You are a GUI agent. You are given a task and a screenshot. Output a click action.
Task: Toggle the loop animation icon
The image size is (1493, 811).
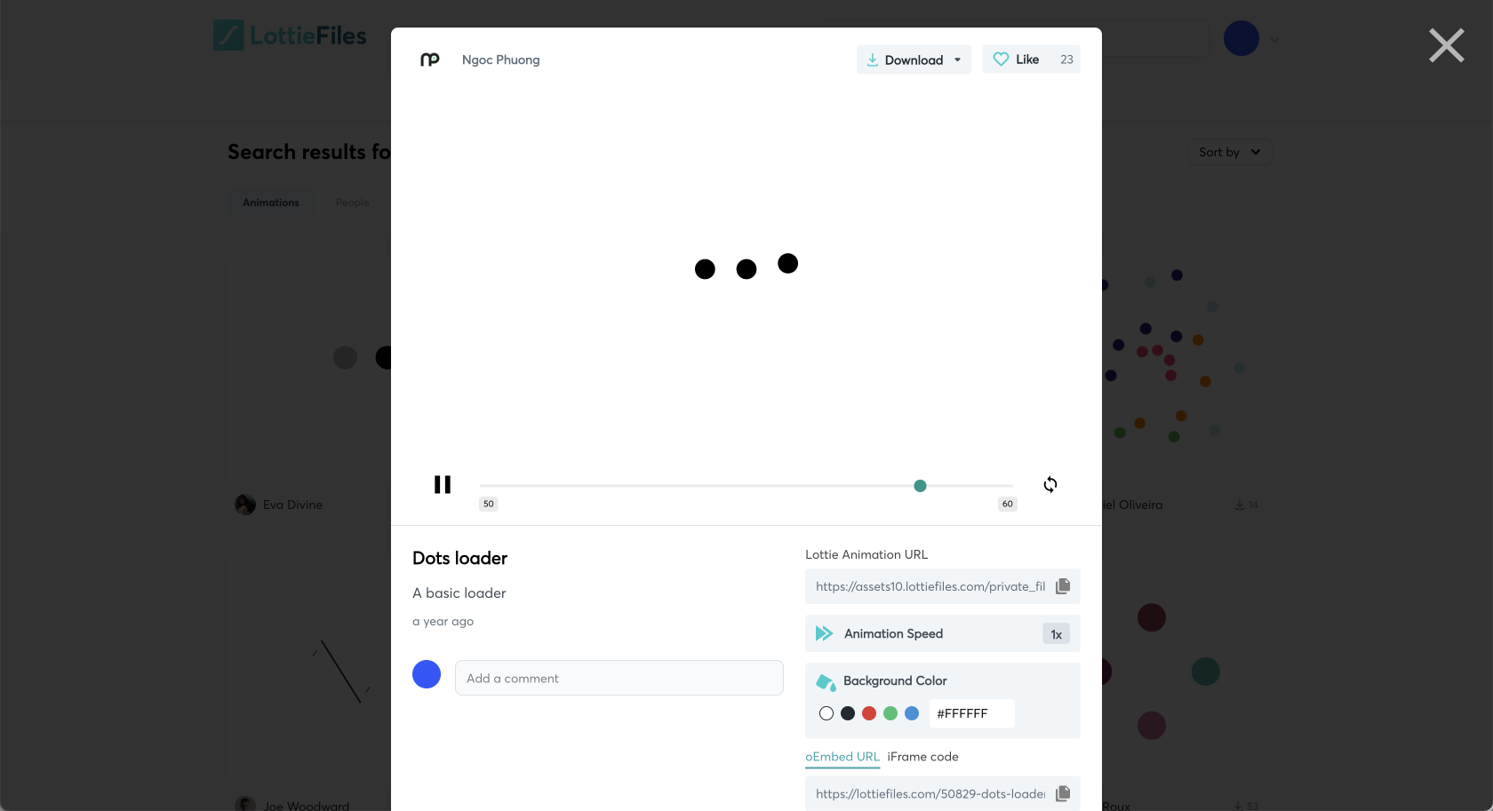(1050, 484)
